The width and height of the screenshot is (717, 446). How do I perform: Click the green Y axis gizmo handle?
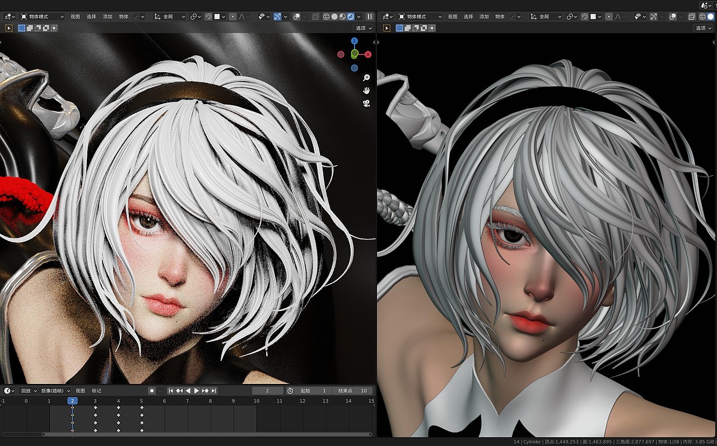click(355, 54)
